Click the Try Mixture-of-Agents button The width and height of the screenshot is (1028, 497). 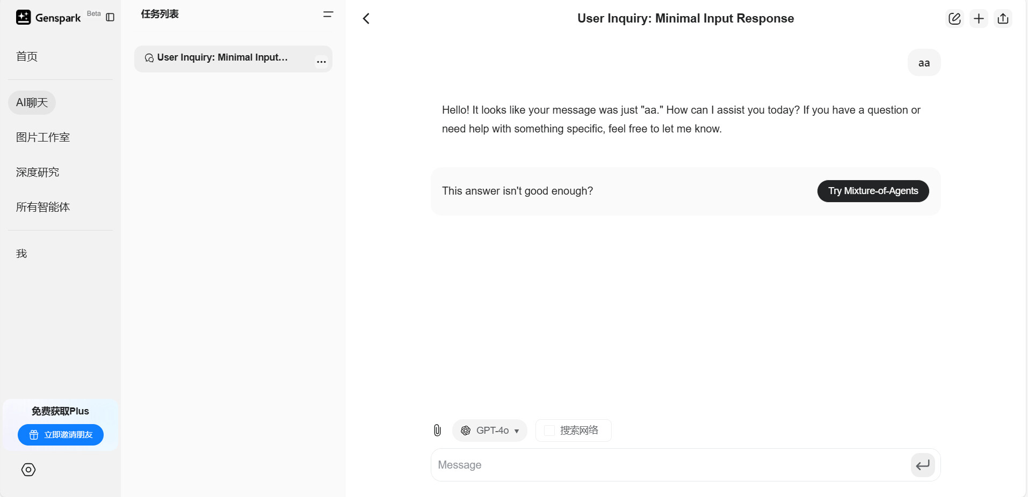tap(873, 191)
